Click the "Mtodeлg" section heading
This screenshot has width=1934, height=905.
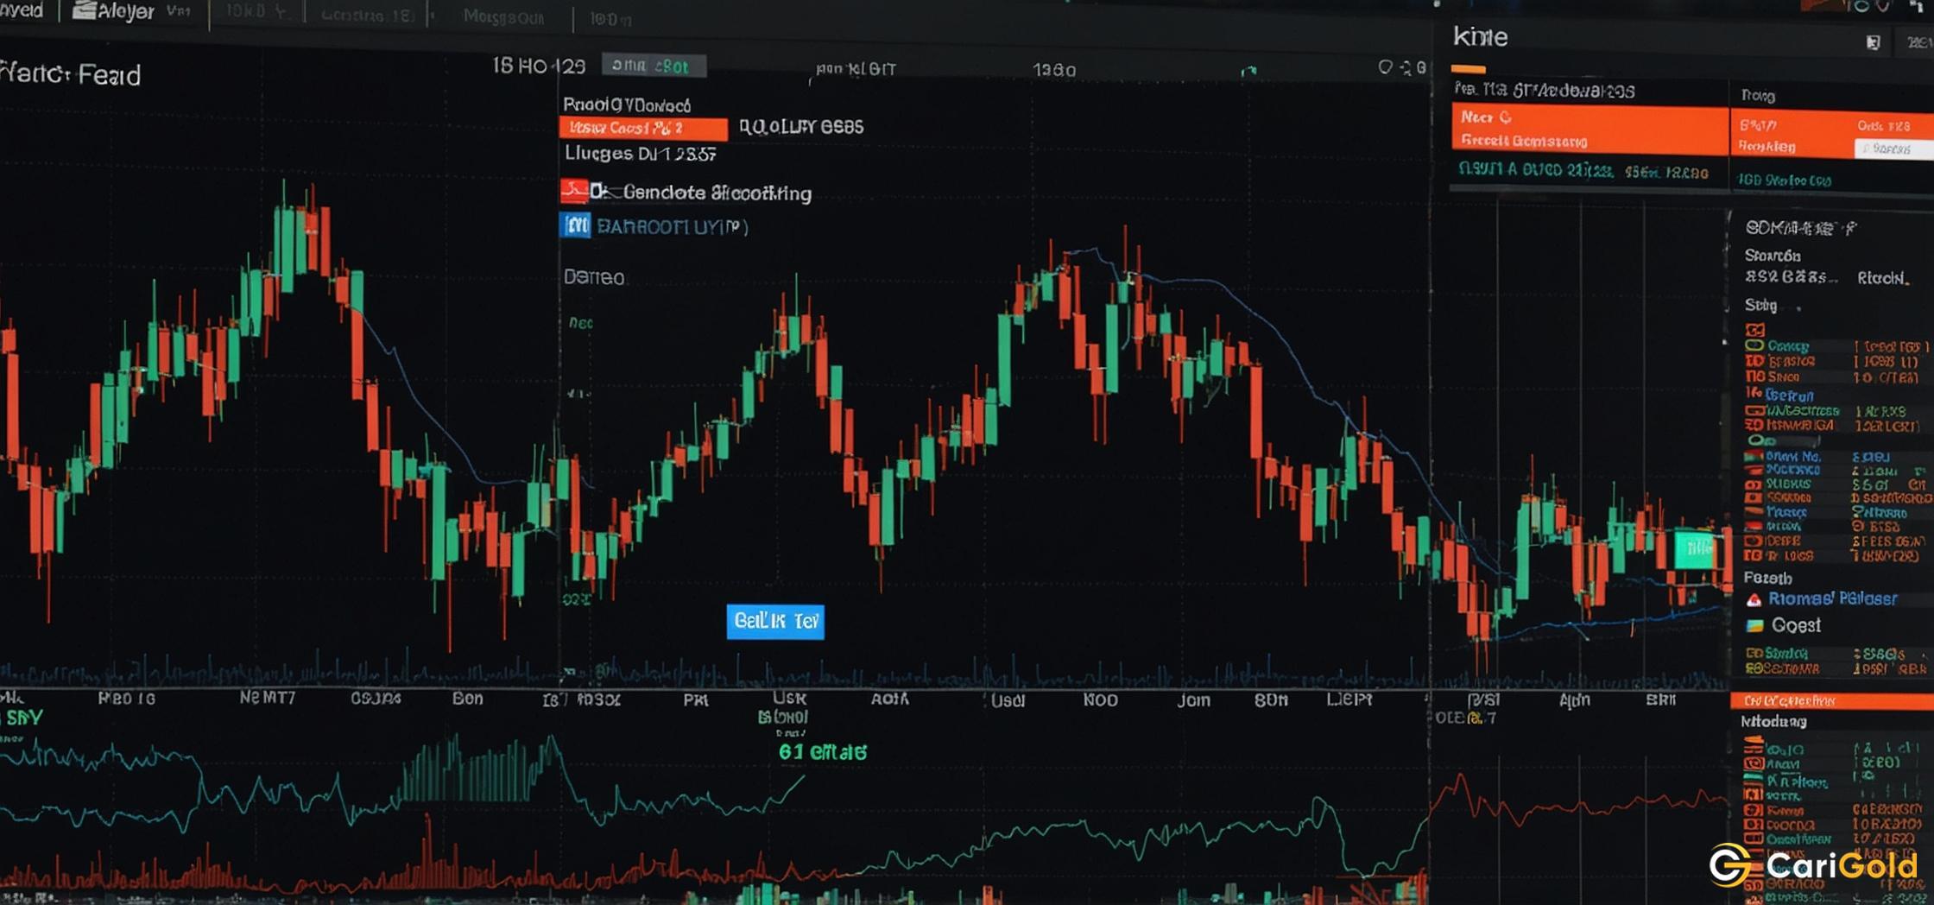1773,721
